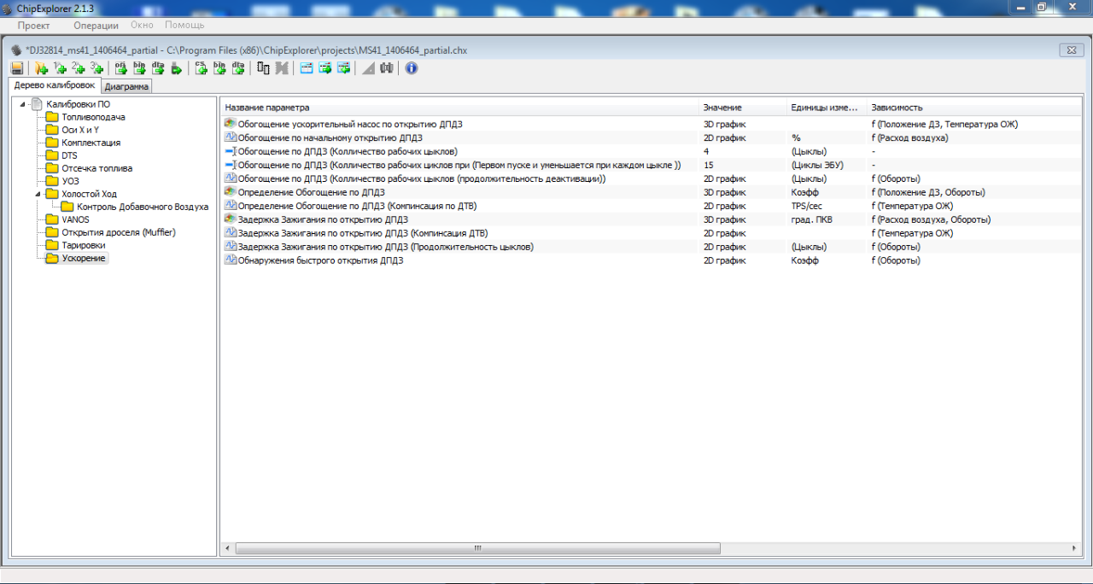Click the toolbar icon numbered 3
Screen dimensions: 1093x584
[x=96, y=68]
